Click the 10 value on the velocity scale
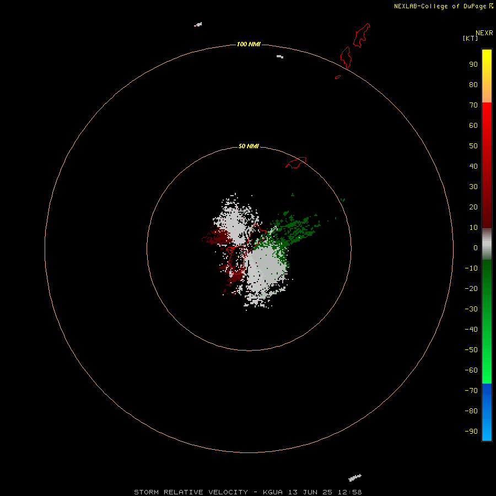The image size is (496, 496). pos(473,228)
